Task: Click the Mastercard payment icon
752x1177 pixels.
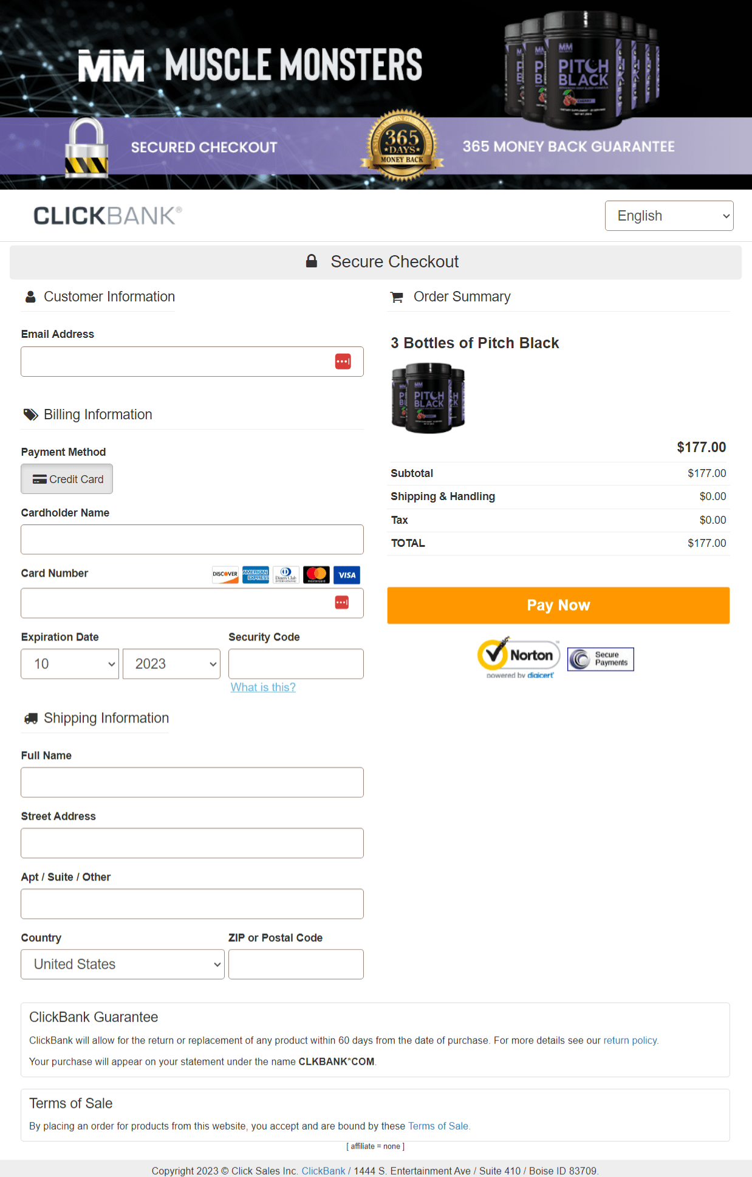Action: (316, 575)
